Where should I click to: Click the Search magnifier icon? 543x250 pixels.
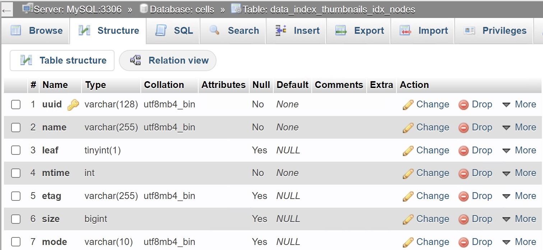214,30
